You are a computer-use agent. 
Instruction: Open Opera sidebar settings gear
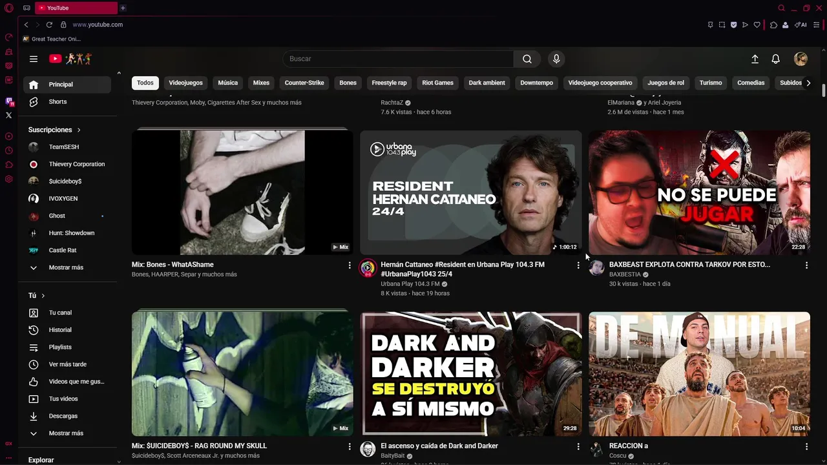pos(9,179)
